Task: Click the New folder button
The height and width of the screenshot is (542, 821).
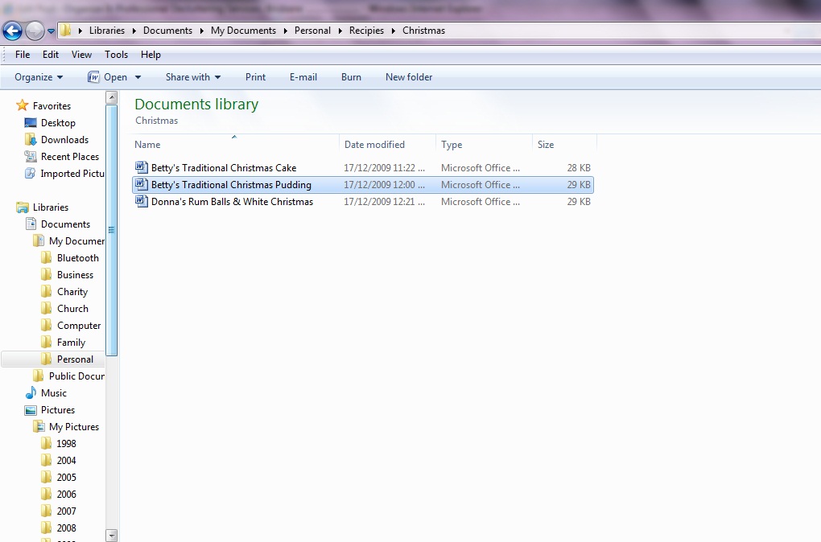Action: (409, 77)
